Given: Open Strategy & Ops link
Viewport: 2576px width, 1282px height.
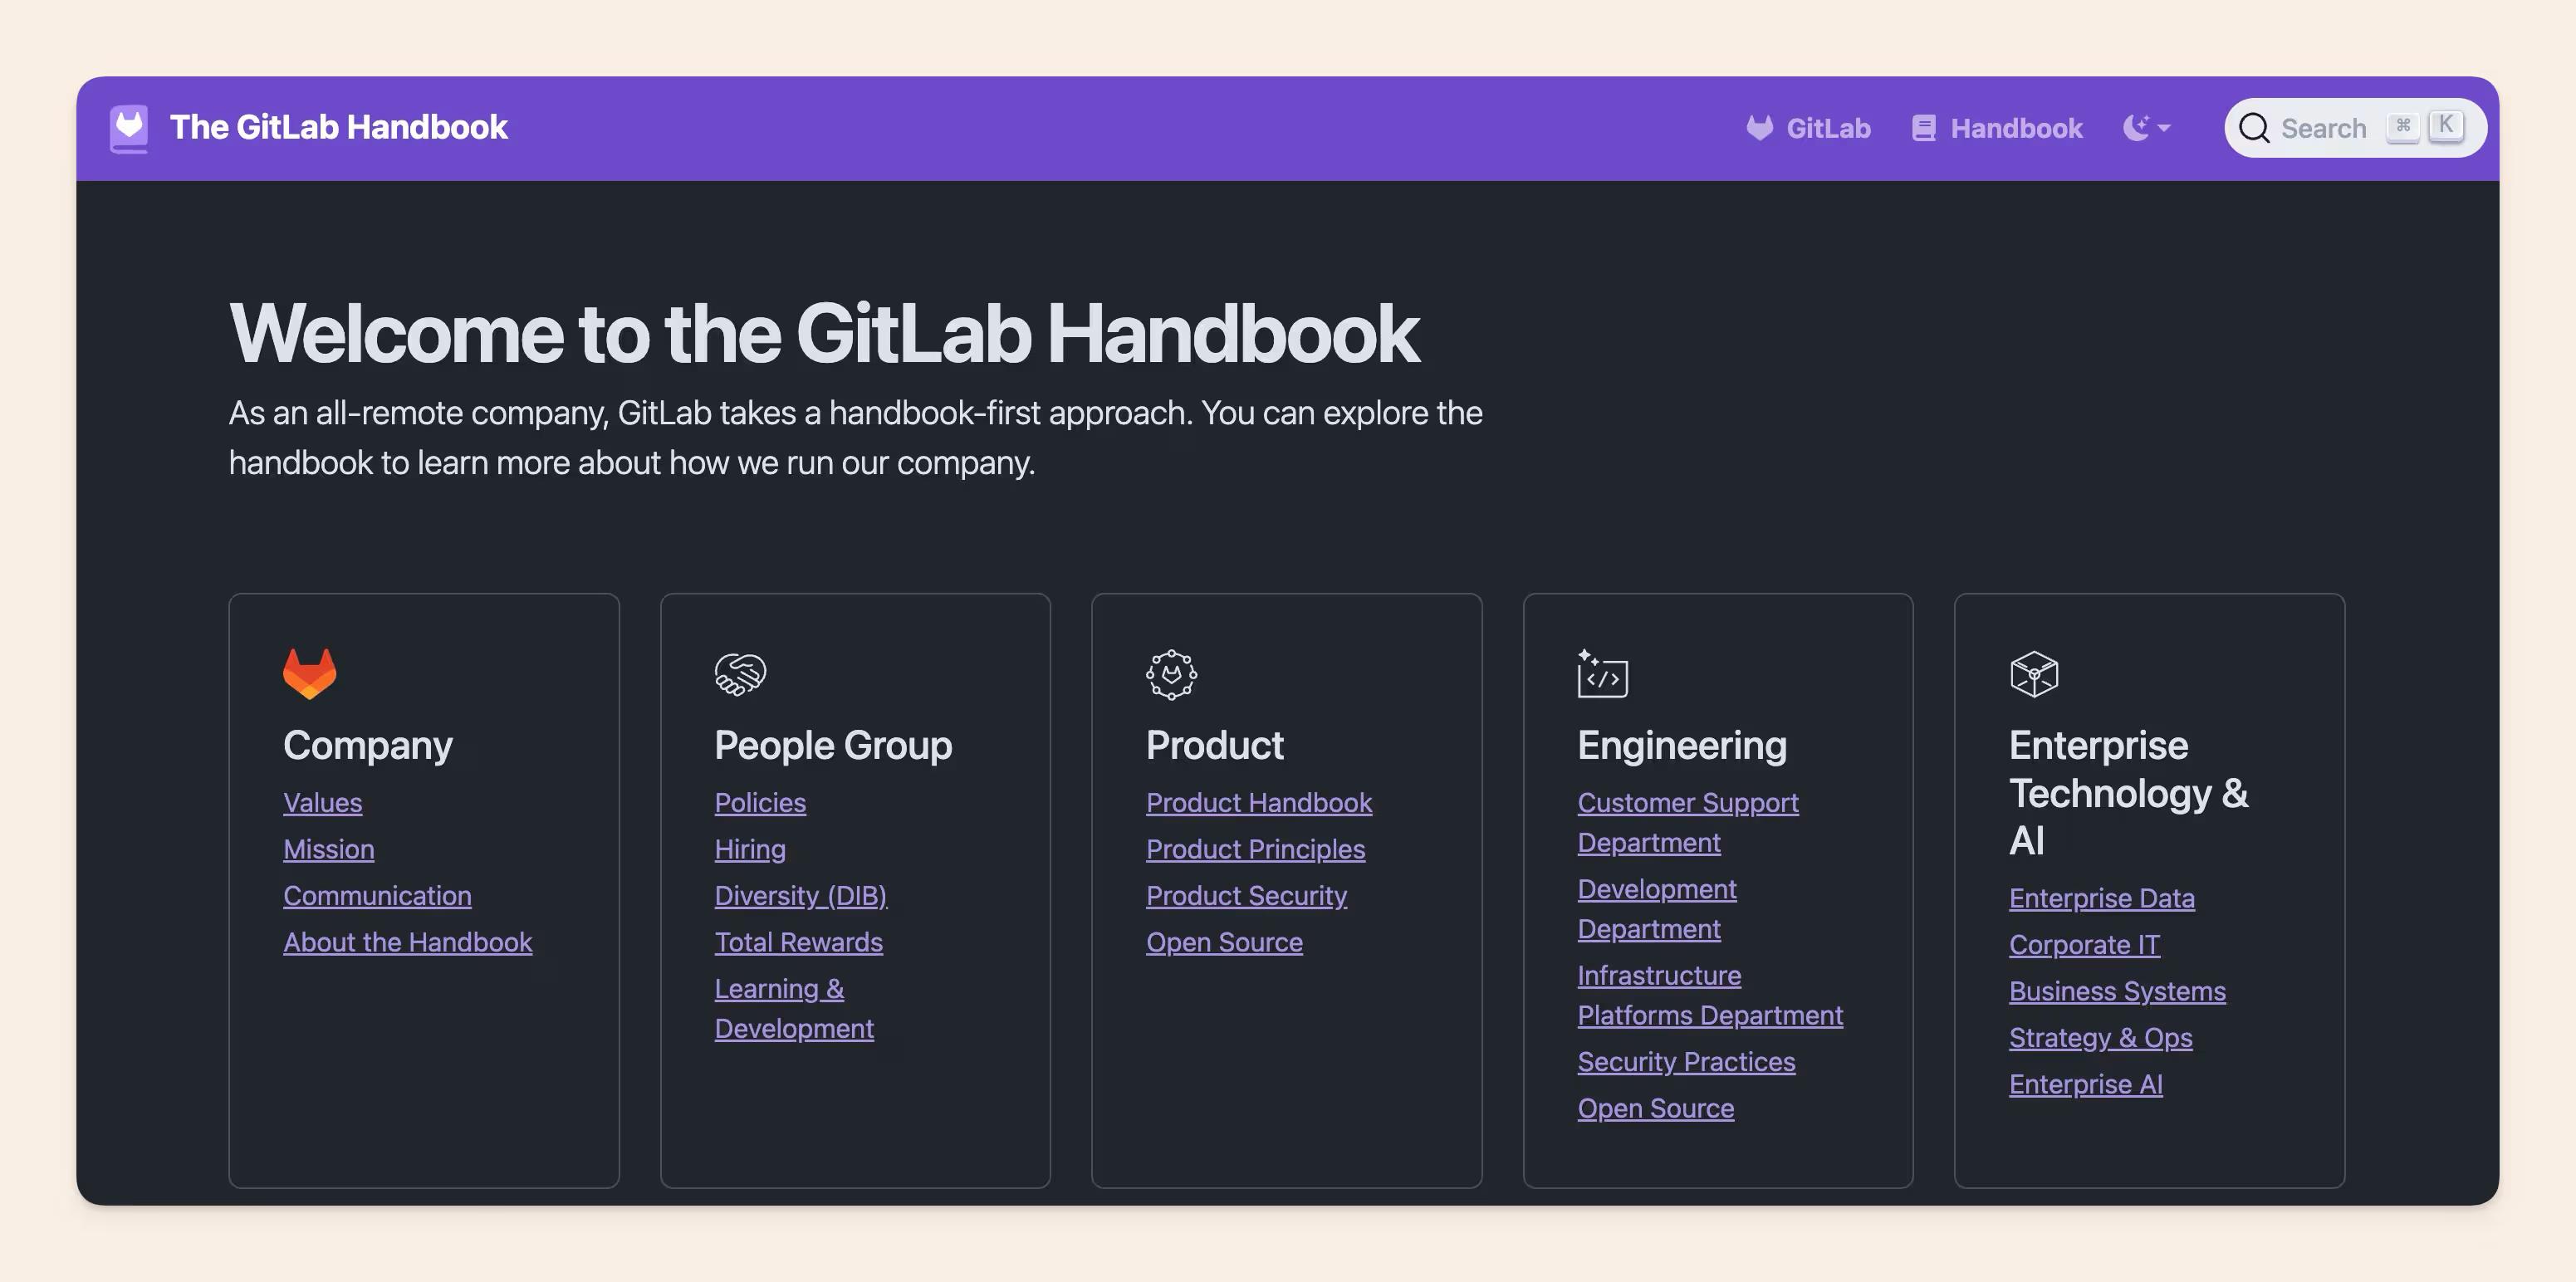Looking at the screenshot, I should [2101, 1038].
